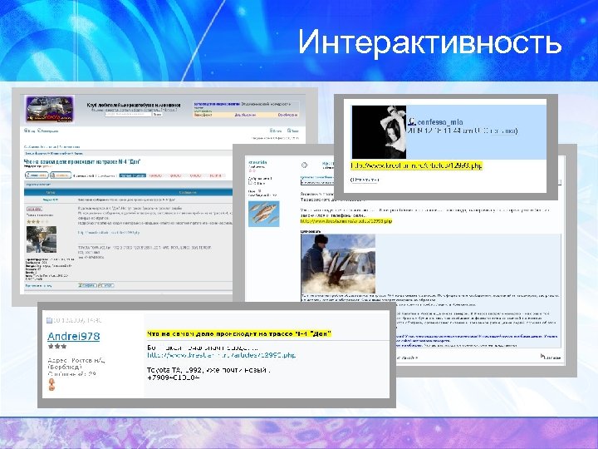Click the post icon beside the date above Andrei978
The width and height of the screenshot is (598, 449).
coord(49,320)
